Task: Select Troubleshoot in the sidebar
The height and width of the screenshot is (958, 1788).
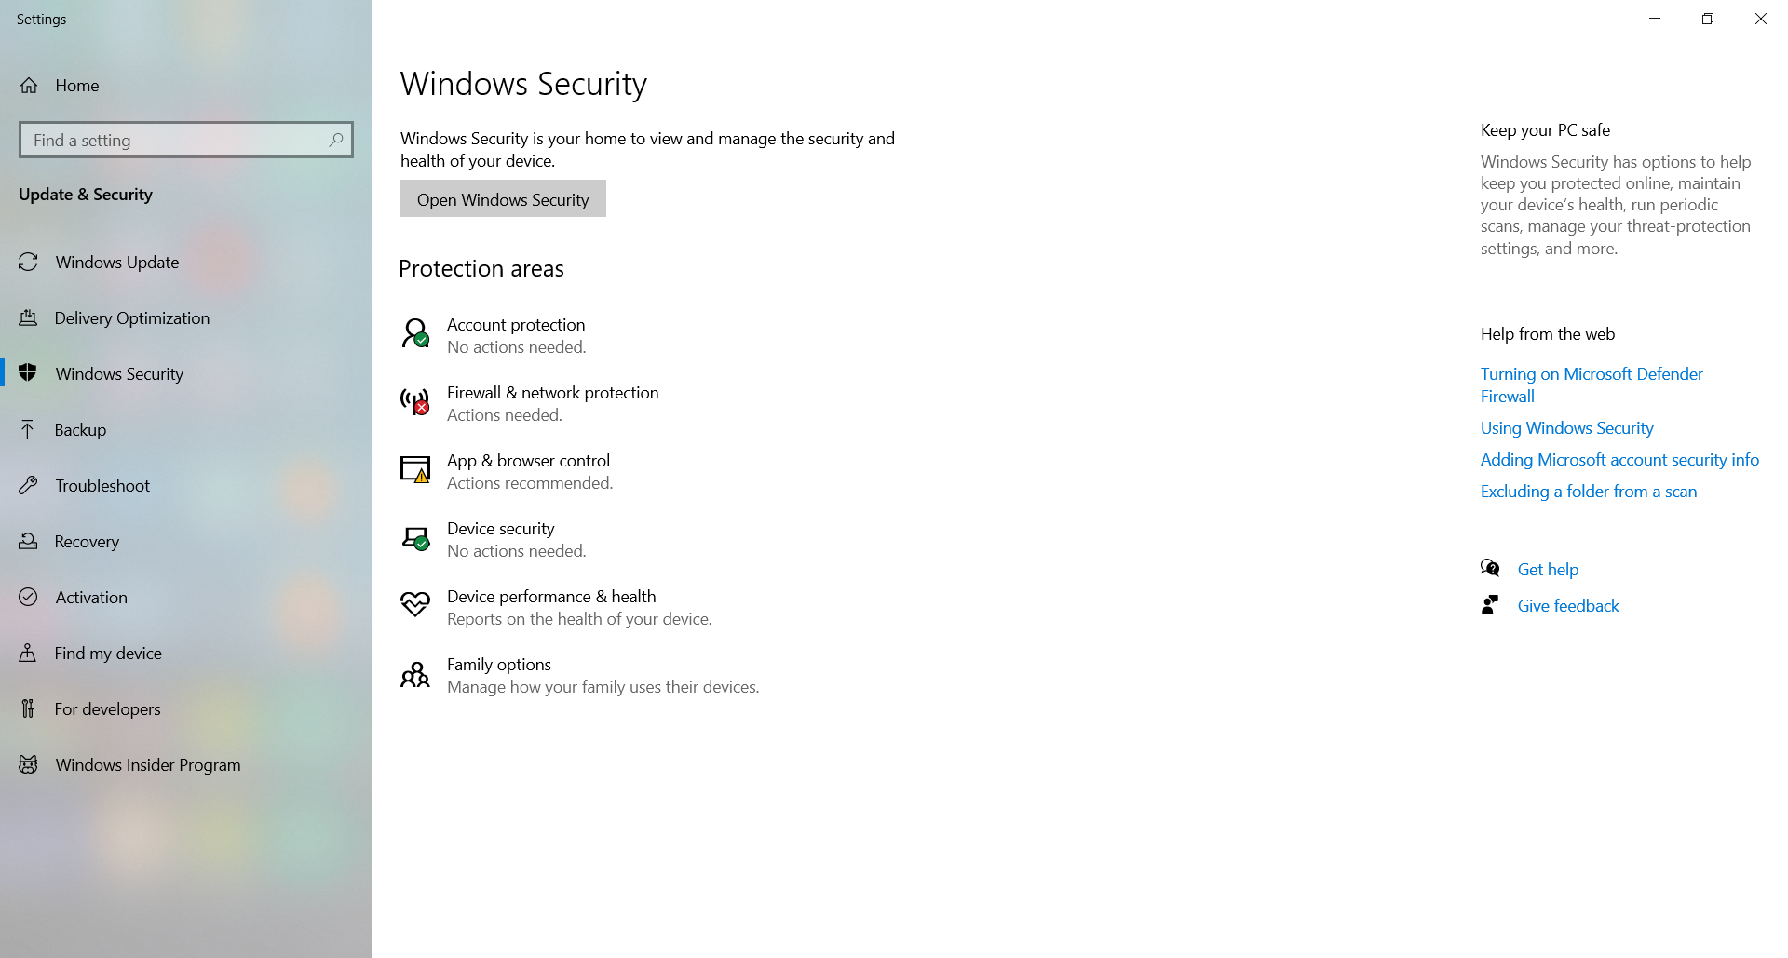Action: click(102, 486)
